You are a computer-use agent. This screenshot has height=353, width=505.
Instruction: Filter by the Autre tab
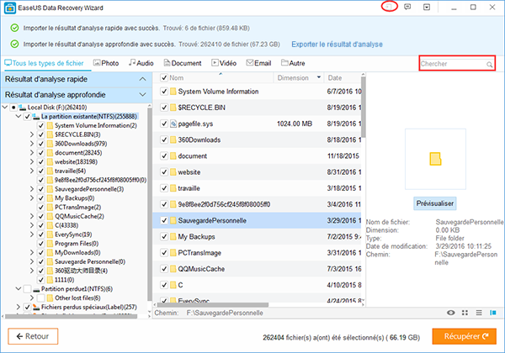pyautogui.click(x=293, y=63)
